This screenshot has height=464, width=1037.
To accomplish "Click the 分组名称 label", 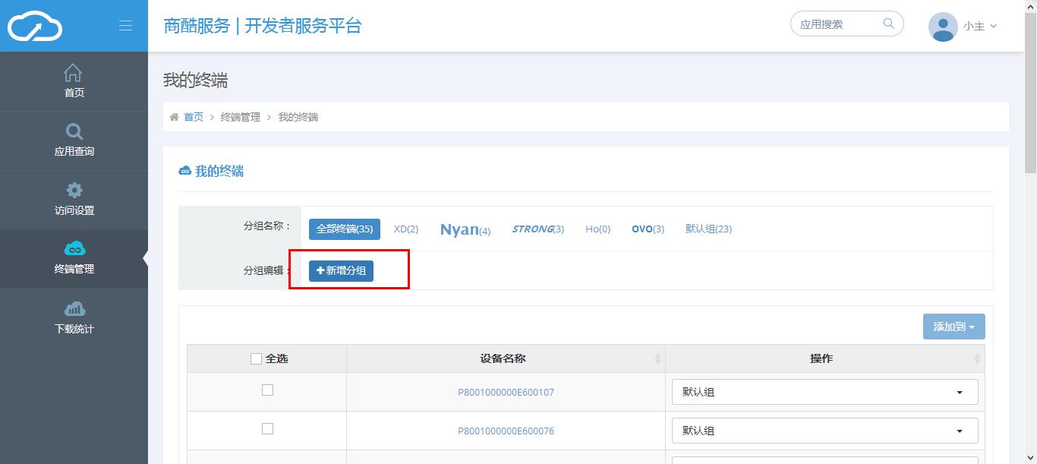I will tap(267, 226).
